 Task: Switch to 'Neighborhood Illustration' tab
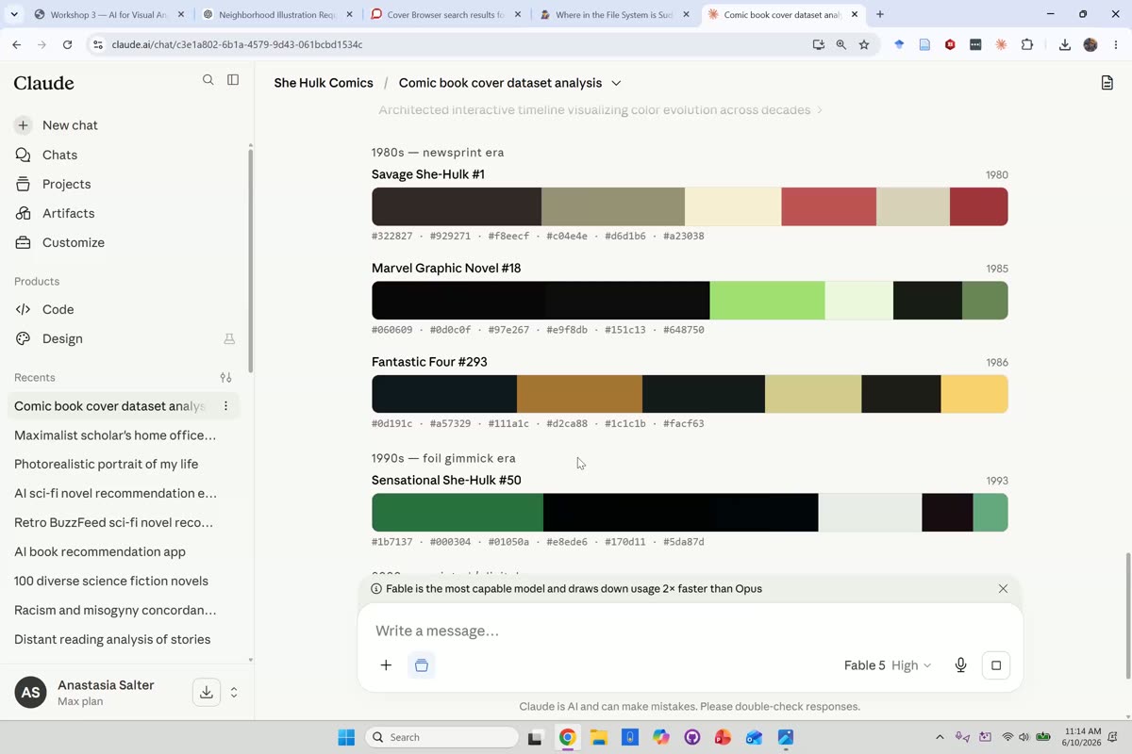point(275,14)
